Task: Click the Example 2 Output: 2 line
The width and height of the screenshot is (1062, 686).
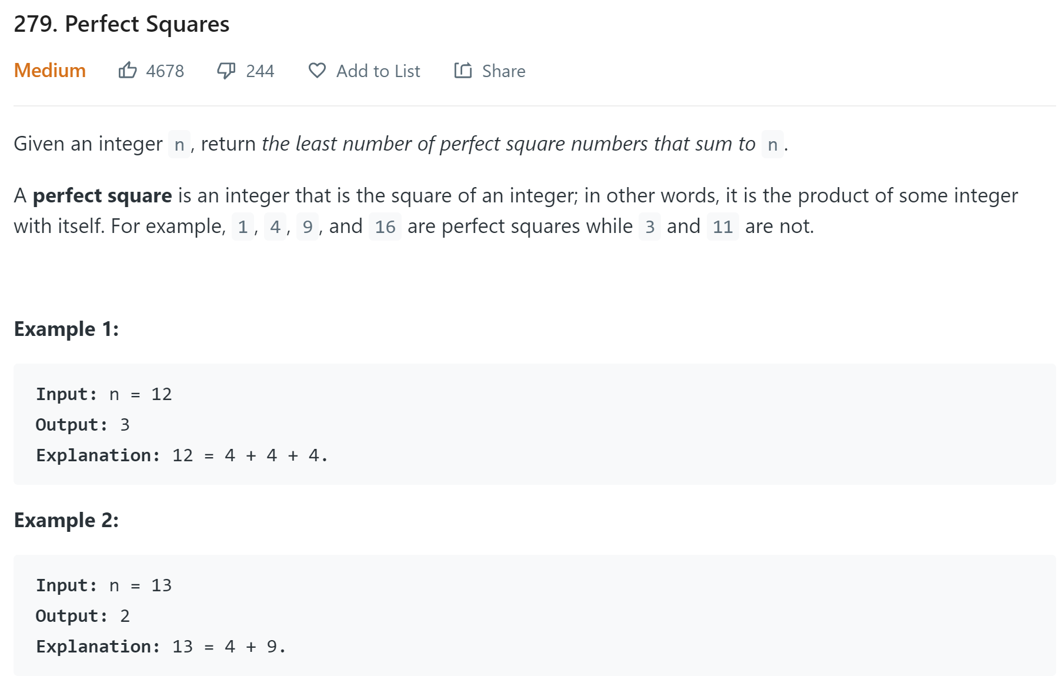Action: click(x=83, y=616)
